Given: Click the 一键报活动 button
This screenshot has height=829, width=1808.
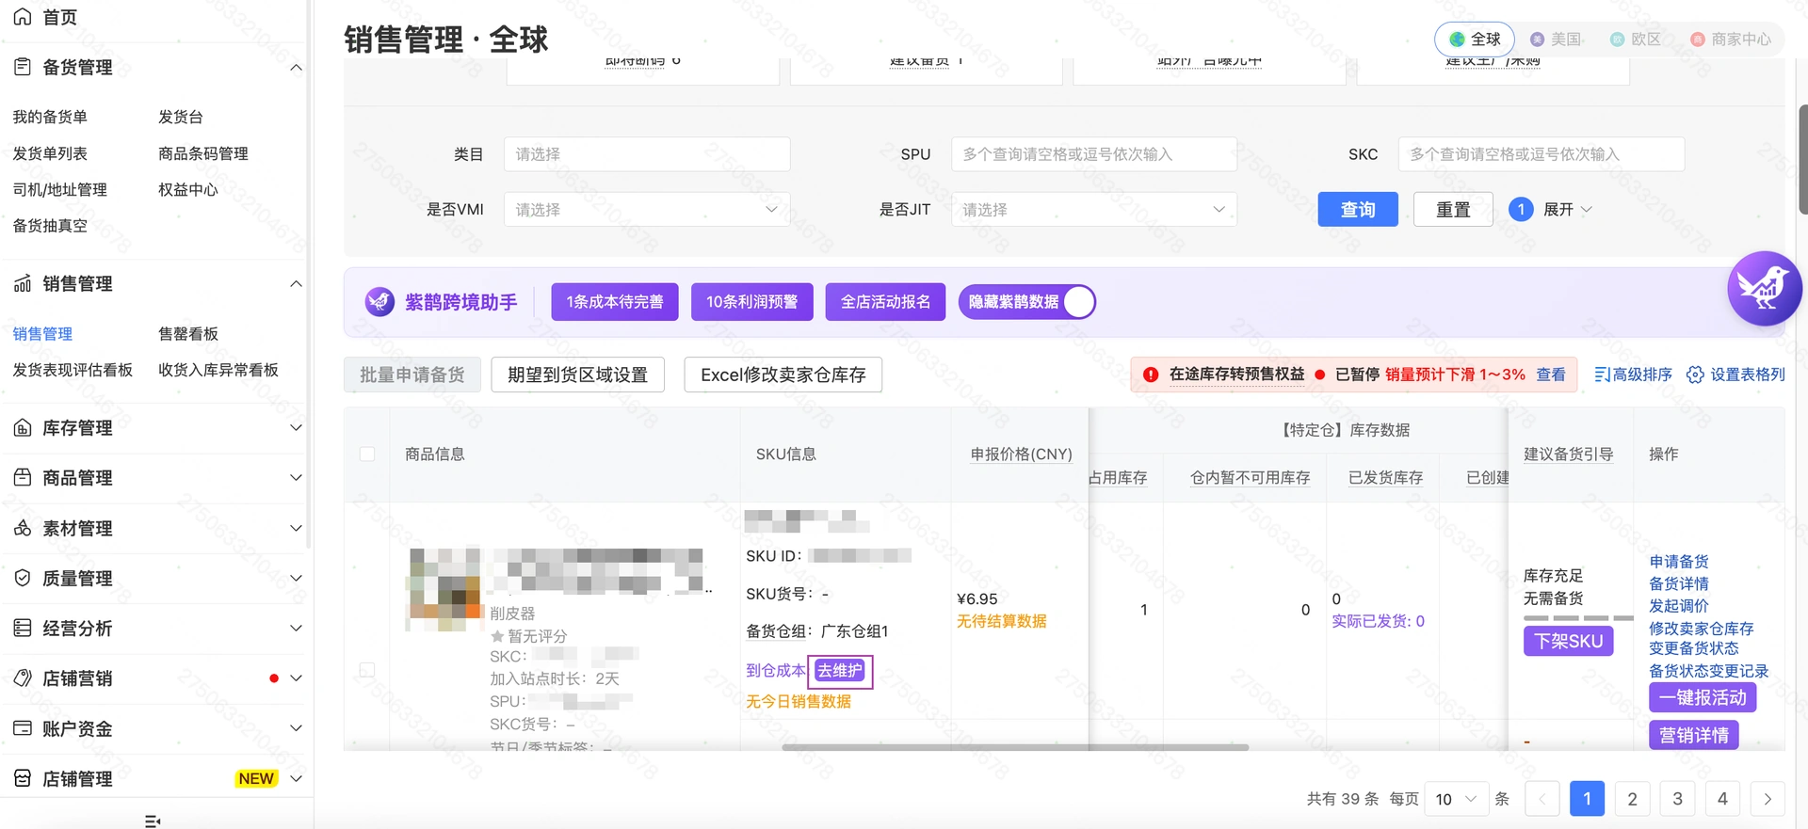Looking at the screenshot, I should pos(1703,697).
